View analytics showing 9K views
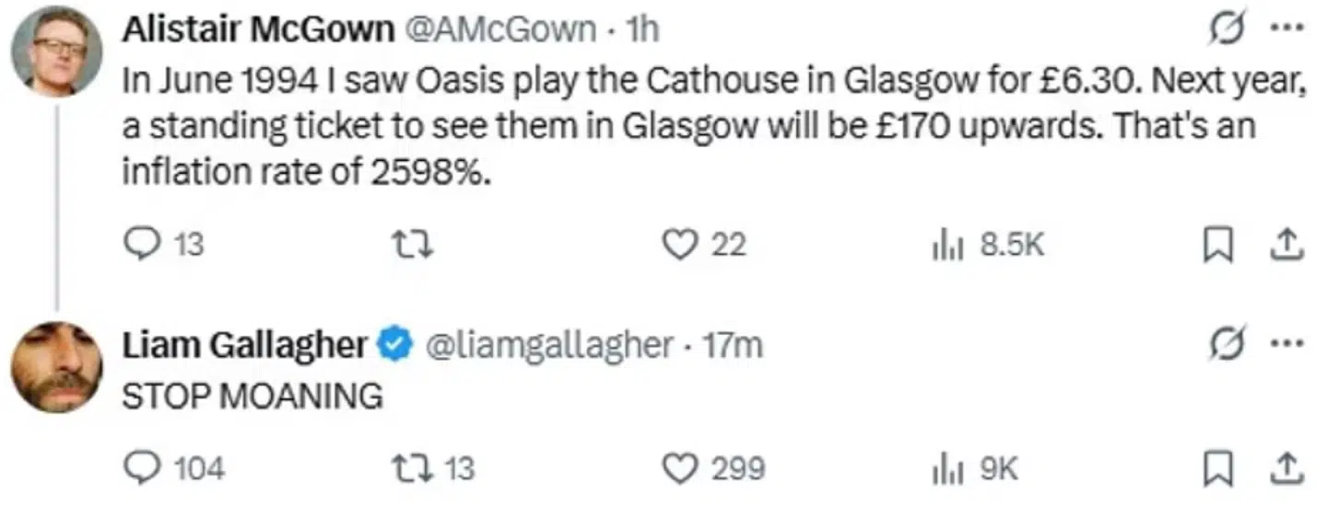Screen dimensions: 1327x506 (x=976, y=469)
